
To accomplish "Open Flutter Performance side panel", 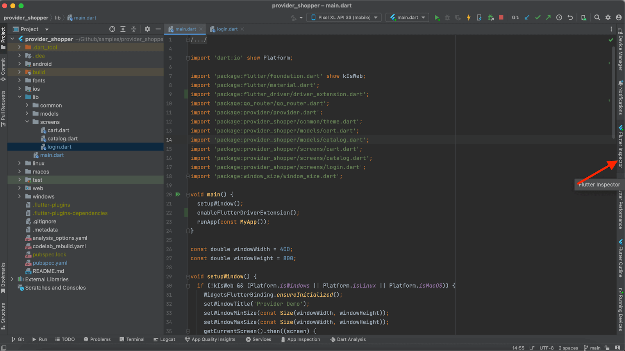I will pyautogui.click(x=620, y=210).
